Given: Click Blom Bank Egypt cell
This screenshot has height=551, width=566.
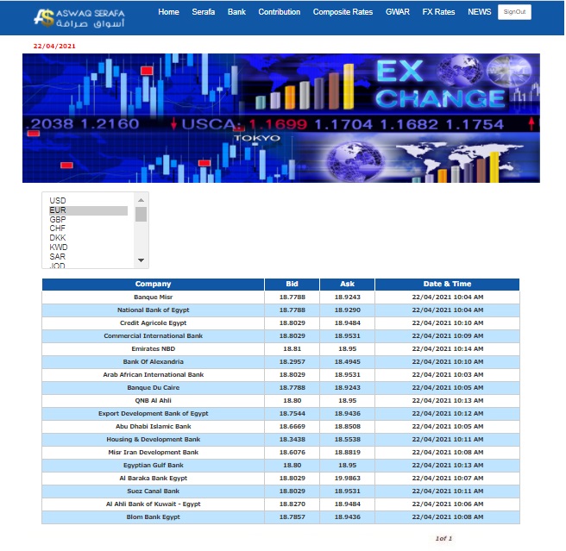Looking at the screenshot, I should pyautogui.click(x=153, y=518).
